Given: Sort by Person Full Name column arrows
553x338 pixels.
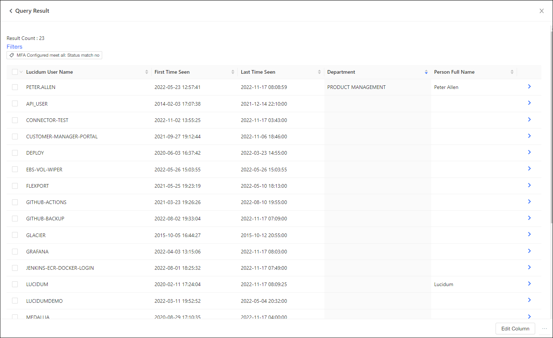Looking at the screenshot, I should tap(512, 72).
